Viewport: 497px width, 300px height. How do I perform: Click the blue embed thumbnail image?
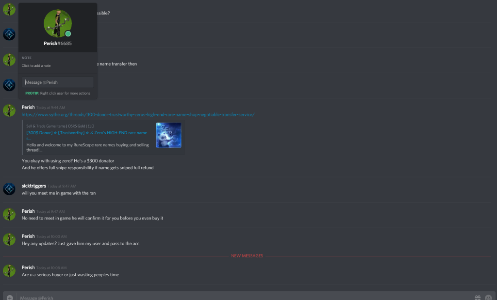coord(168,135)
